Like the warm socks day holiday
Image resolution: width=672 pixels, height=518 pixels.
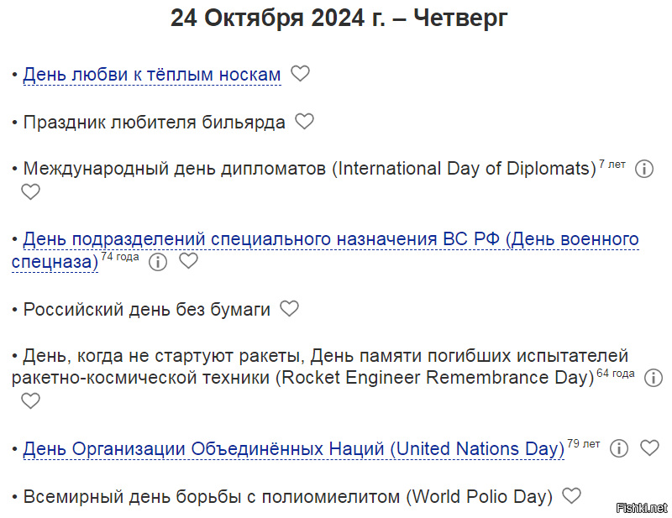[300, 74]
